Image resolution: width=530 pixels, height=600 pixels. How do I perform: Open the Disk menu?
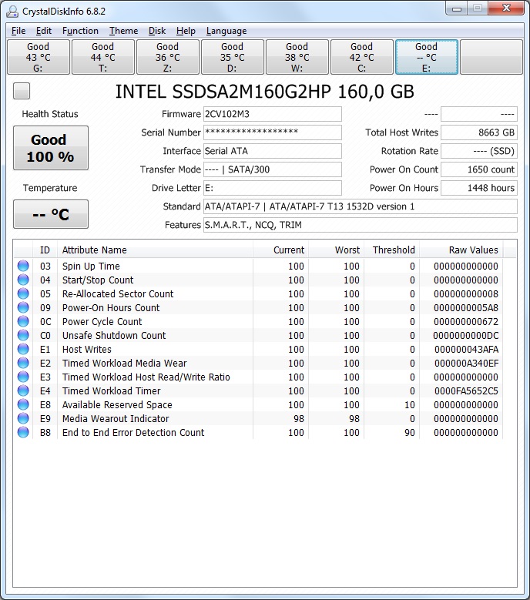[x=157, y=31]
